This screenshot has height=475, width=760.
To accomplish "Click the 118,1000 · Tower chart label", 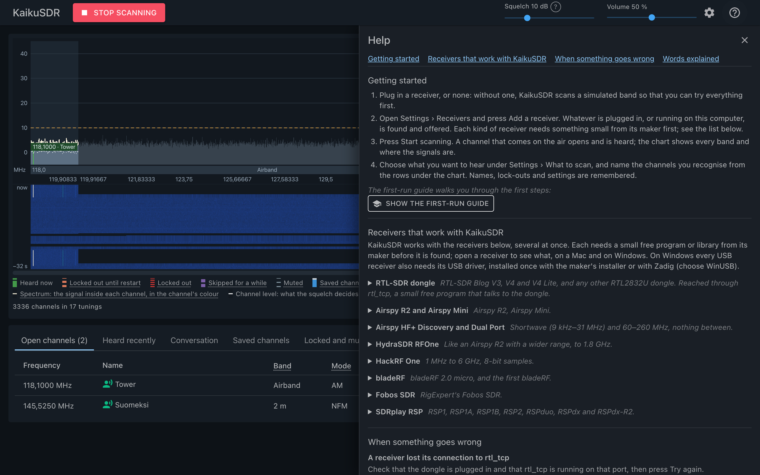I will click(x=54, y=147).
